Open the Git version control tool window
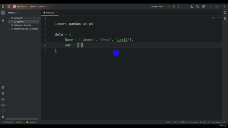This screenshot has width=228, height=128. 3,117
